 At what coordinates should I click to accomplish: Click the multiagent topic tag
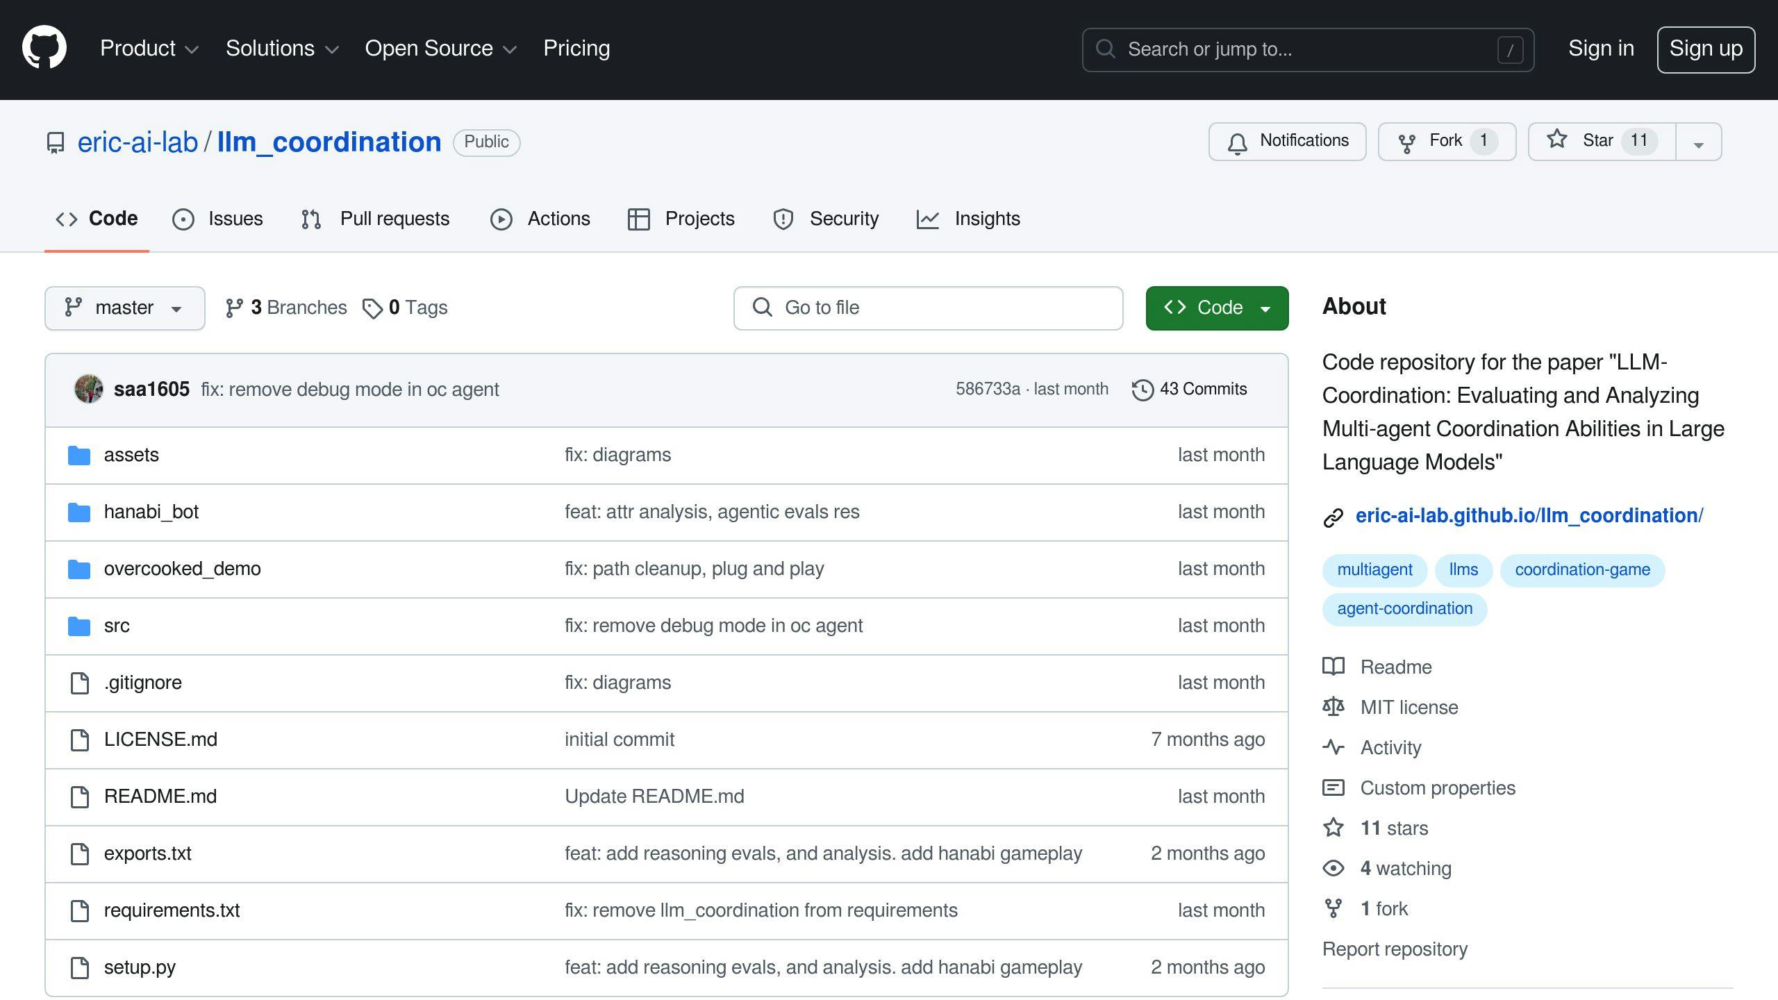(x=1375, y=569)
